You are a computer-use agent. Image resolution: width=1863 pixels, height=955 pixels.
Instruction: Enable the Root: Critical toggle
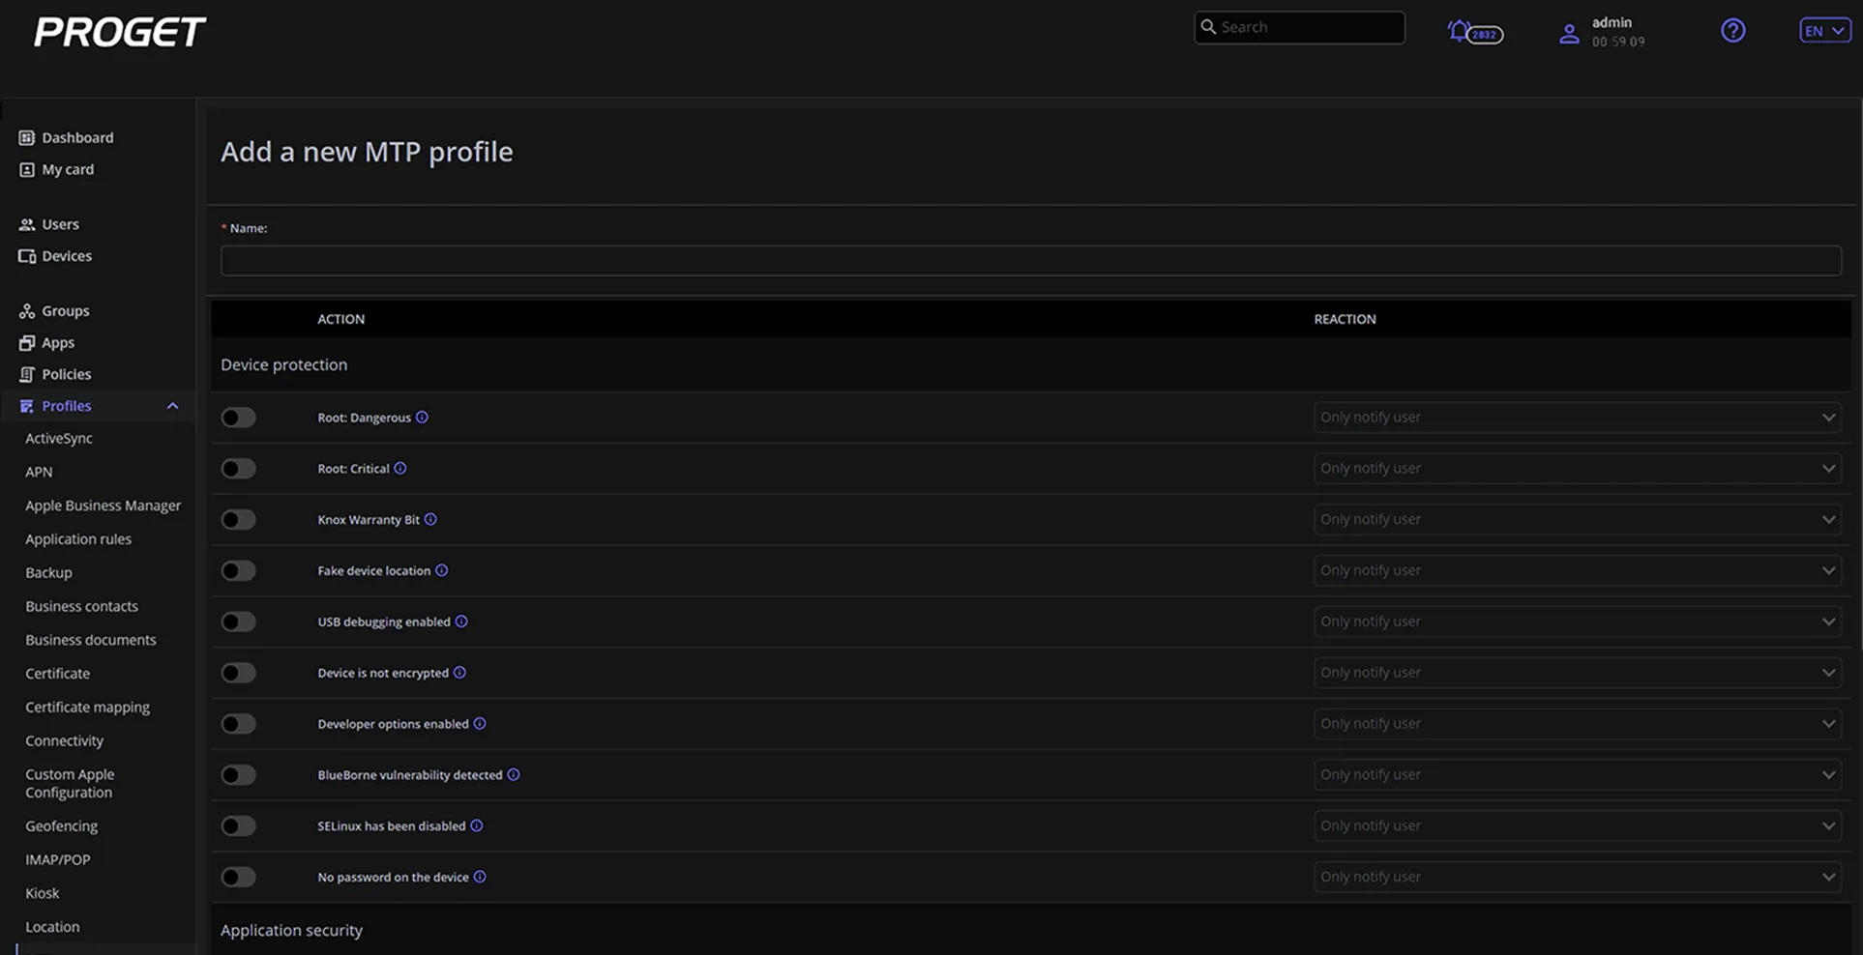238,469
